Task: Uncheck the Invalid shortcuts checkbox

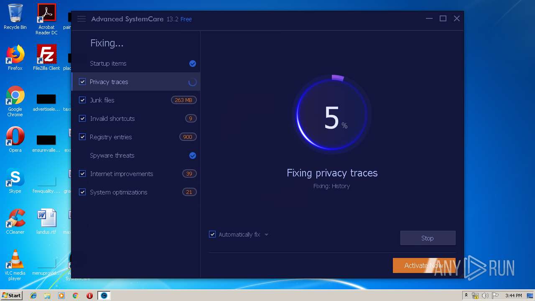Action: click(x=82, y=119)
